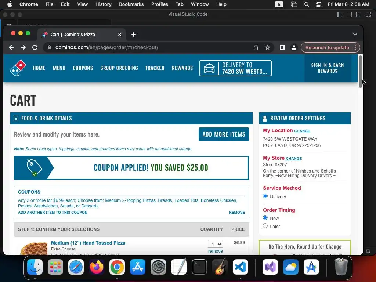Open Visual Studio Code from the dock
Screen dimensions: 376x282
[241, 267]
